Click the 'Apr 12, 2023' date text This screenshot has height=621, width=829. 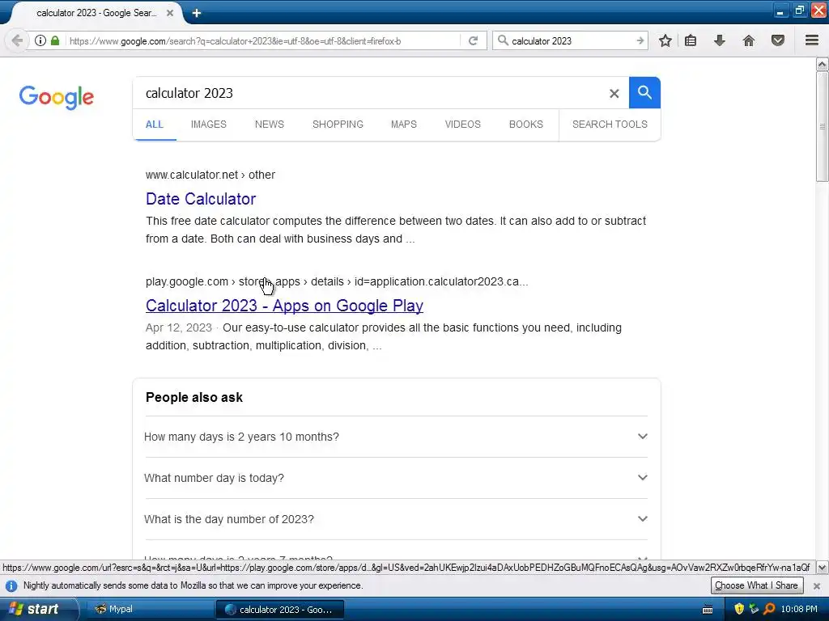coord(179,328)
